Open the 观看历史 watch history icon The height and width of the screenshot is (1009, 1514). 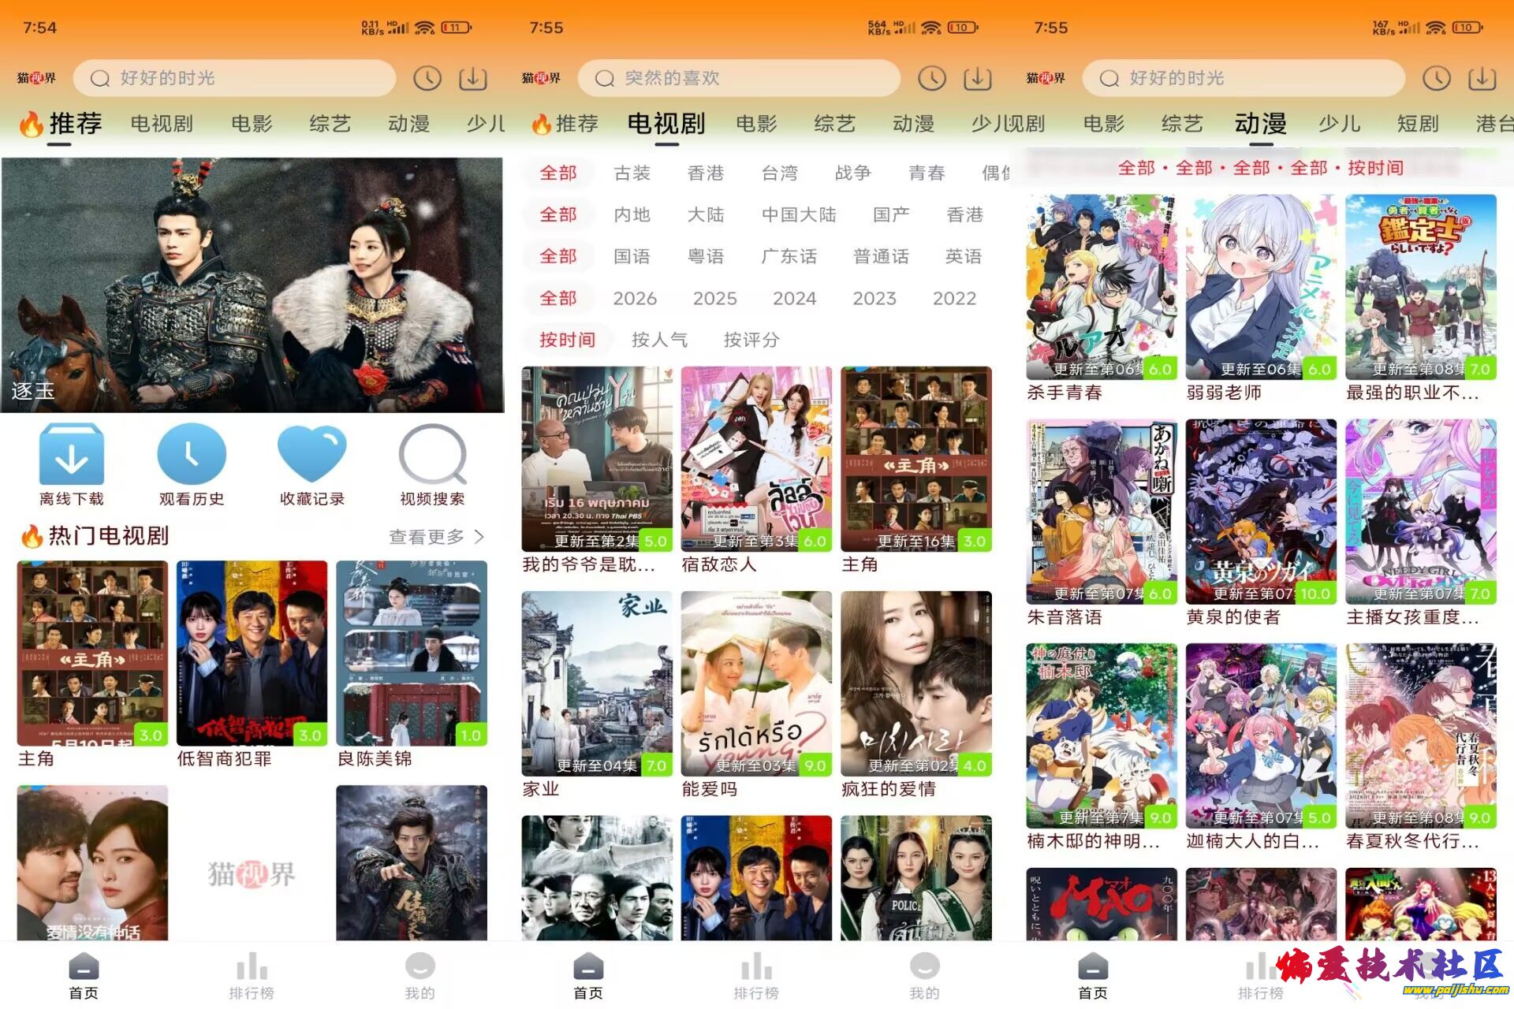tap(192, 455)
